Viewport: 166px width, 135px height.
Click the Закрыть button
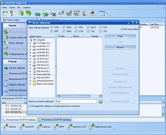click(120, 48)
